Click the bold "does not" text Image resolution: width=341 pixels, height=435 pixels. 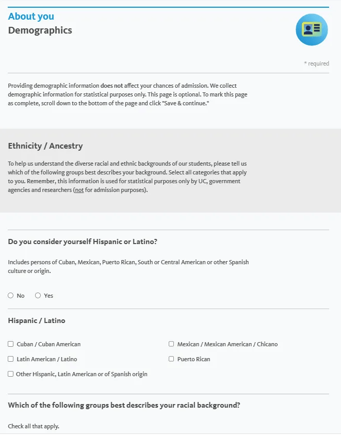[x=111, y=86]
